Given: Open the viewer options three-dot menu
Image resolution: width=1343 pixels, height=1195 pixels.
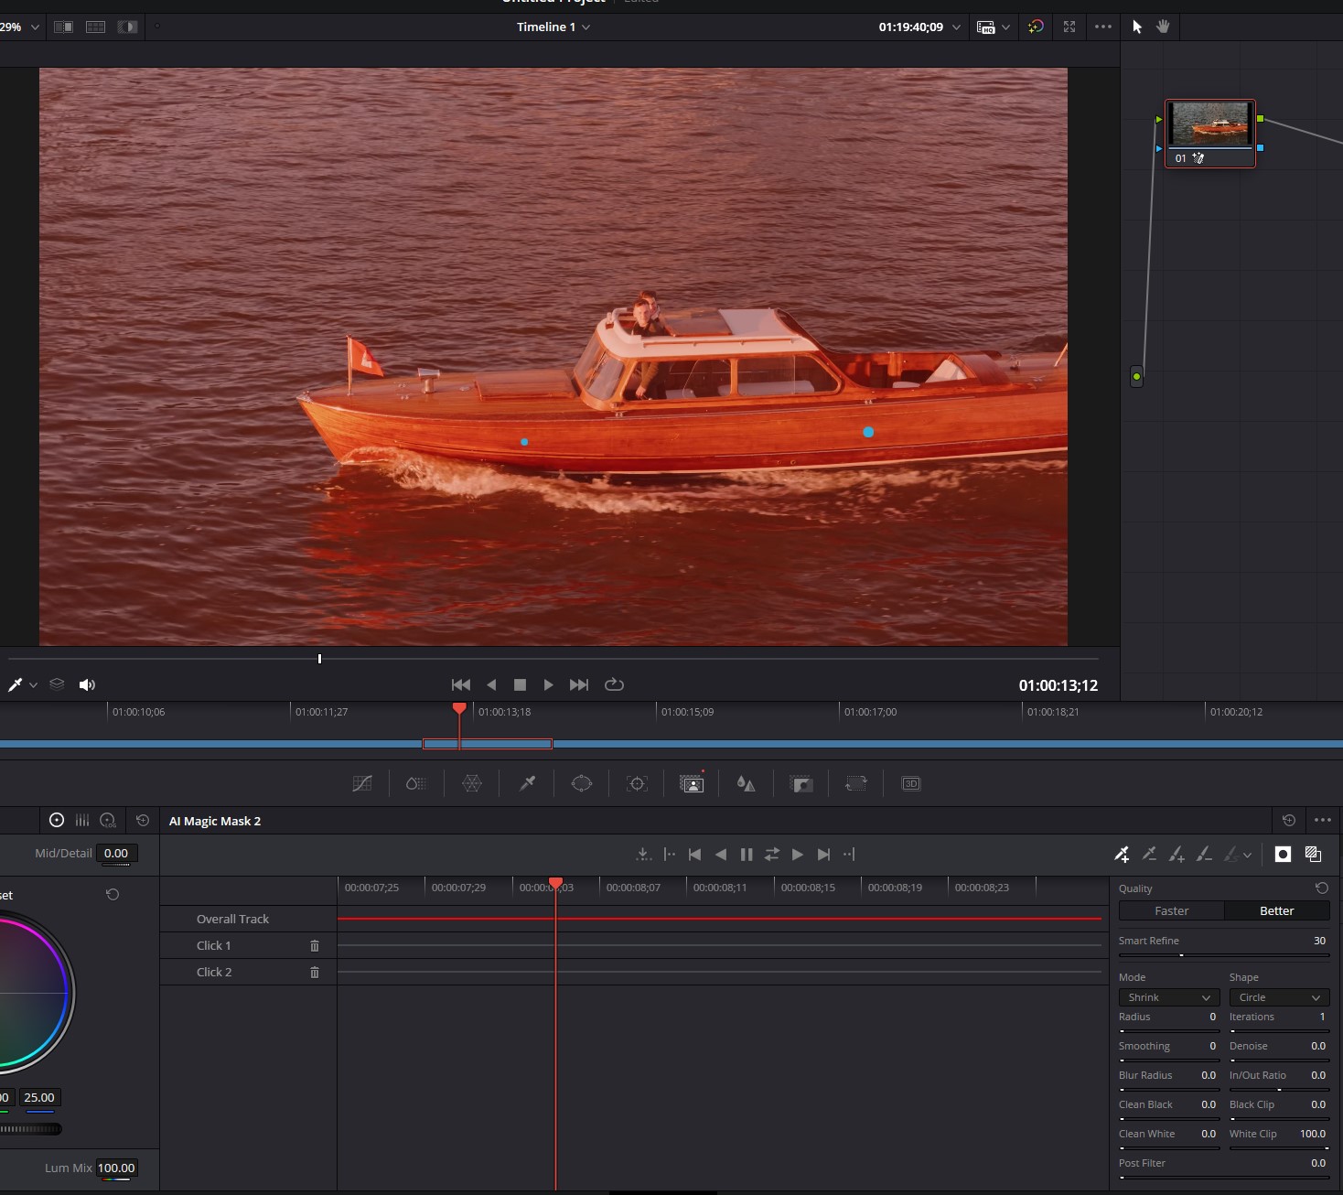Looking at the screenshot, I should pos(1103,27).
